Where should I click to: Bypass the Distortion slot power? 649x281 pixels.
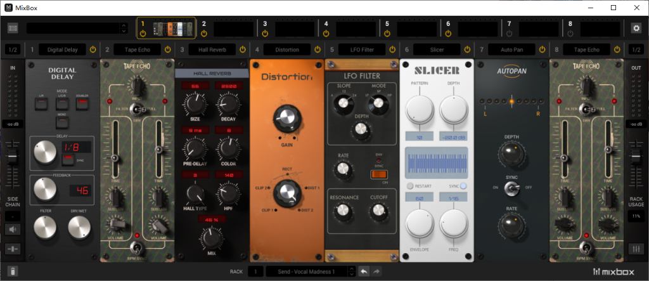pyautogui.click(x=318, y=49)
